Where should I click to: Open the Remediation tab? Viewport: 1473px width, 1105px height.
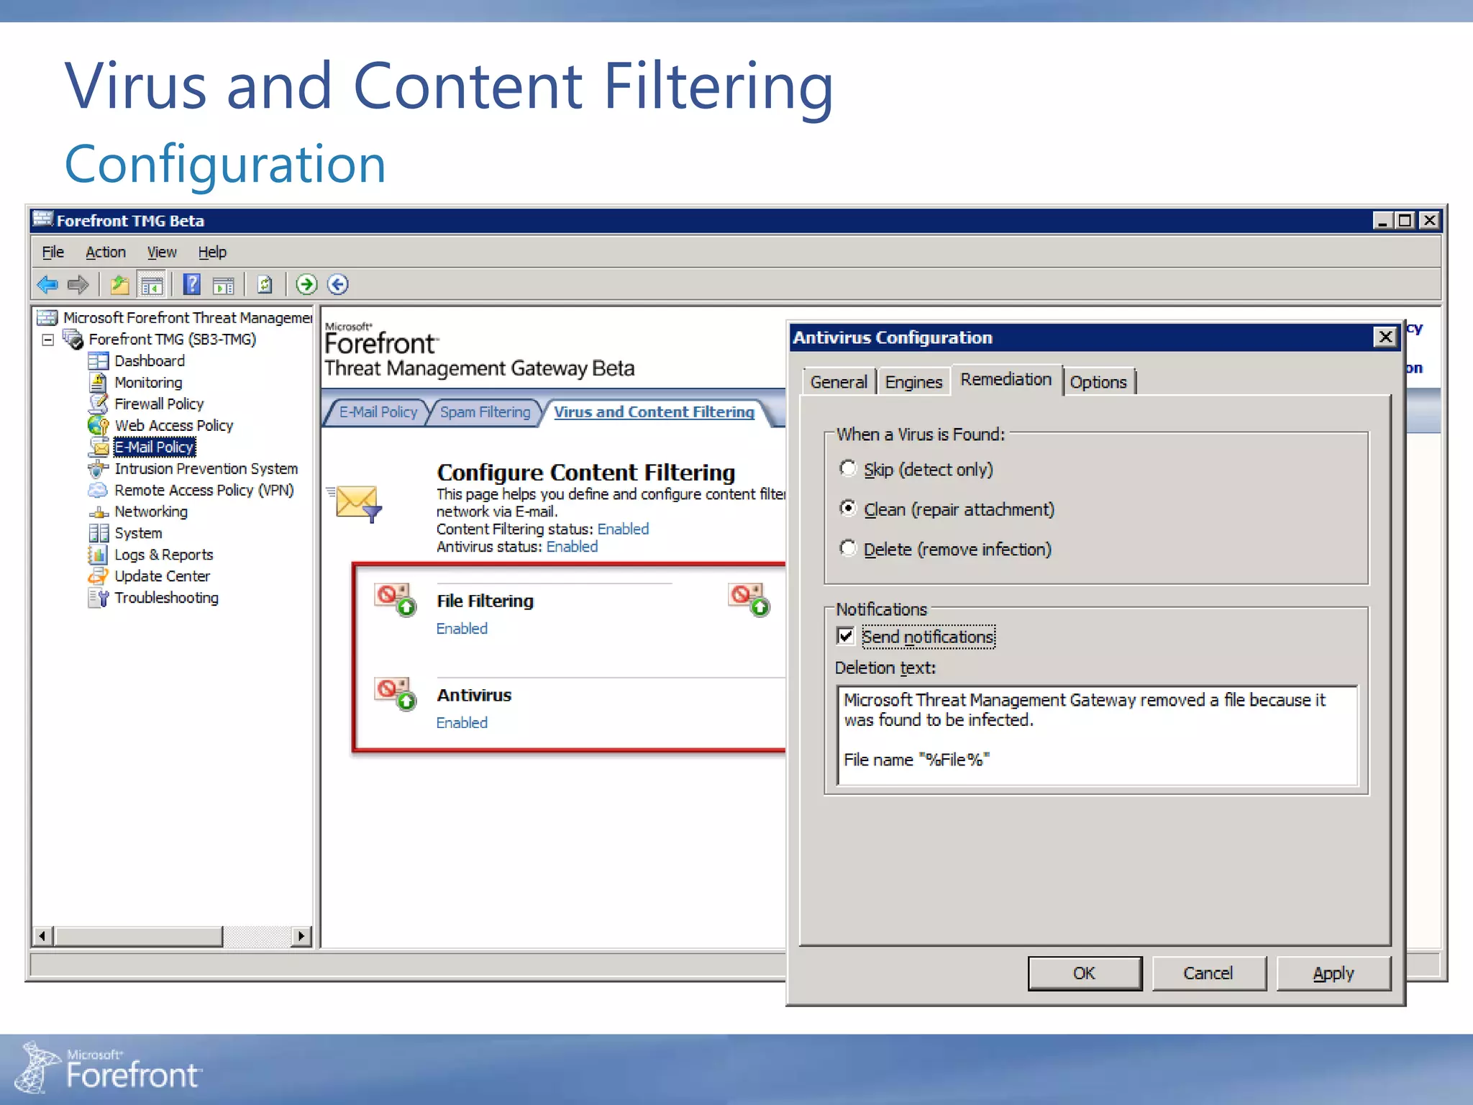pyautogui.click(x=1006, y=379)
